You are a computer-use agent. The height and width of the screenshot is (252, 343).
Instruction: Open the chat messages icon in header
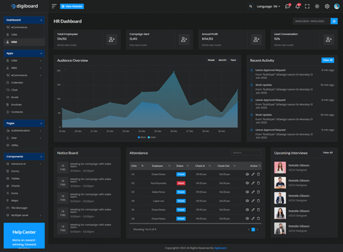(x=287, y=6)
